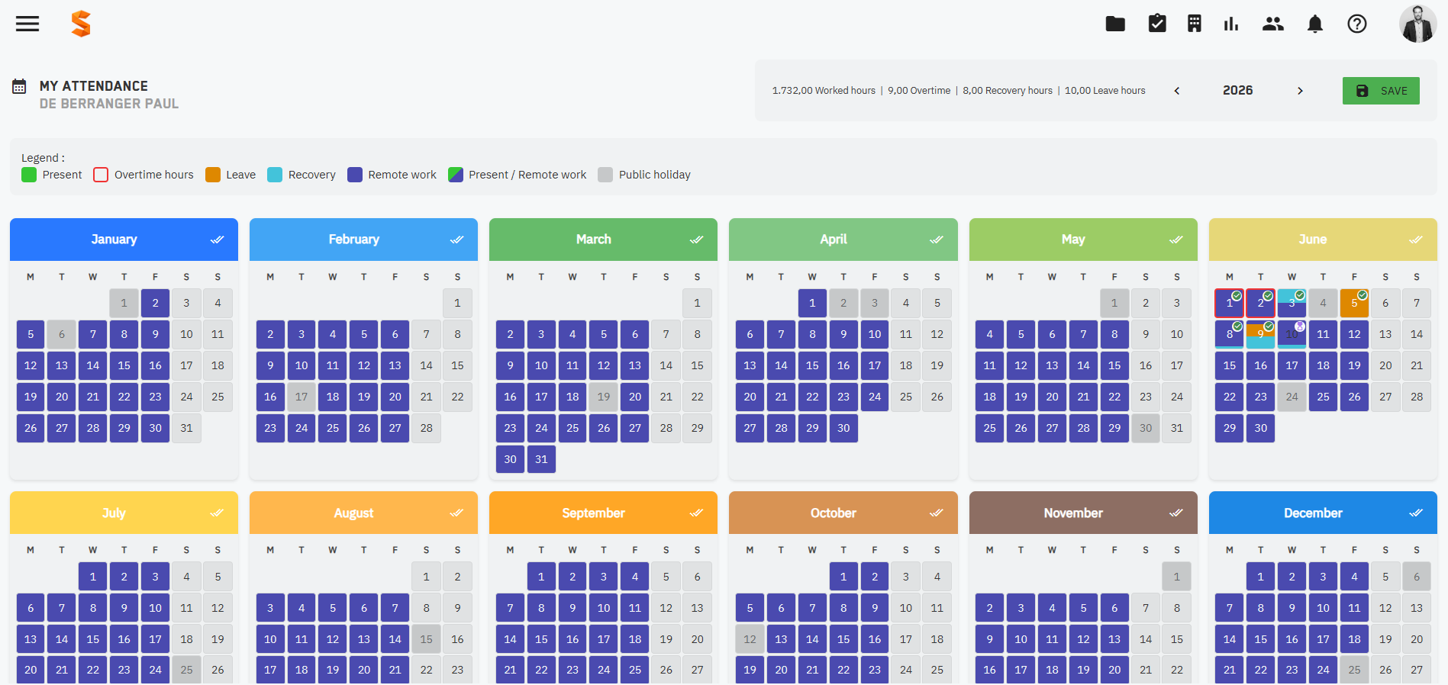Select the April month header
The height and width of the screenshot is (685, 1448).
click(x=843, y=240)
